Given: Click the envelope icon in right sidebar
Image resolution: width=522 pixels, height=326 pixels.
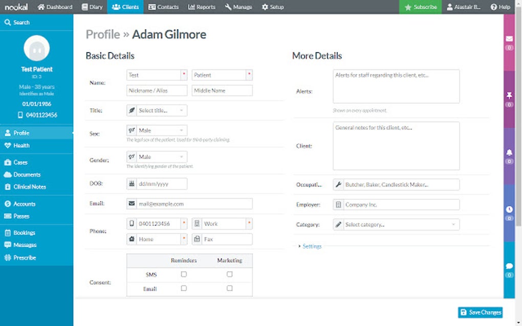Looking at the screenshot, I should [509, 39].
